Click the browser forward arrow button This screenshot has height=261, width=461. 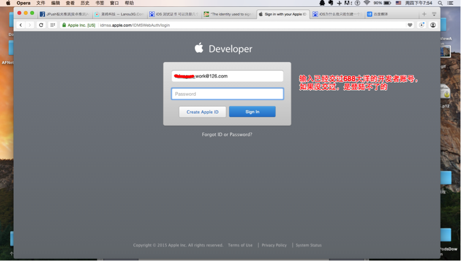coord(29,25)
